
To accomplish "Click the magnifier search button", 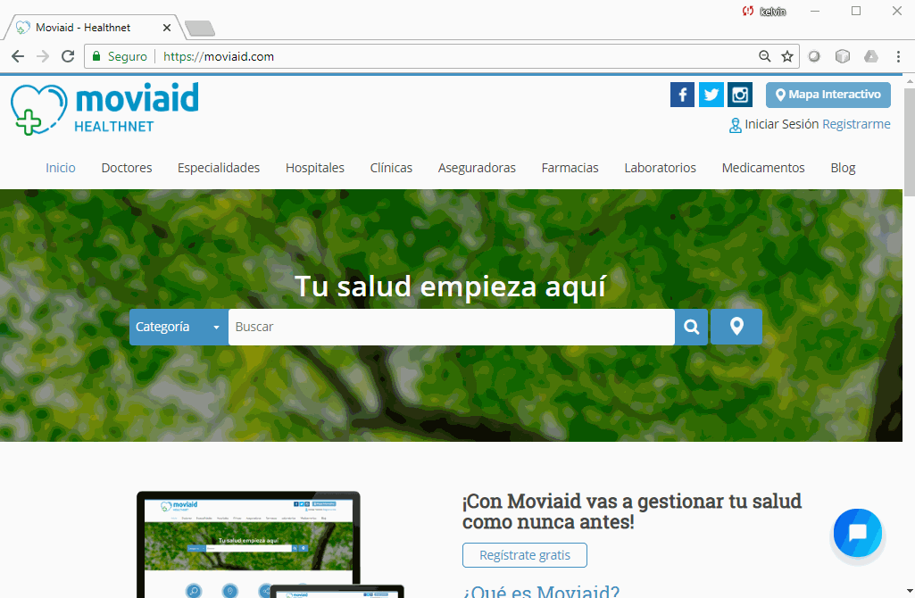I will click(x=691, y=327).
